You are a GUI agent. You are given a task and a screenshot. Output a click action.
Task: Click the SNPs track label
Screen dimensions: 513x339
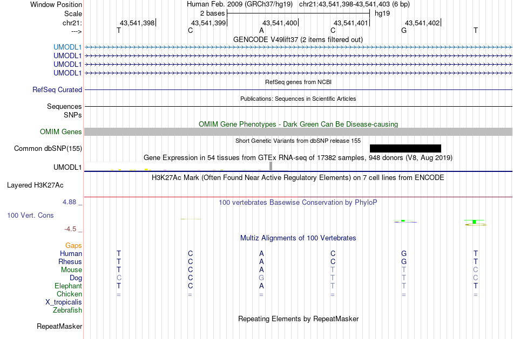point(73,115)
